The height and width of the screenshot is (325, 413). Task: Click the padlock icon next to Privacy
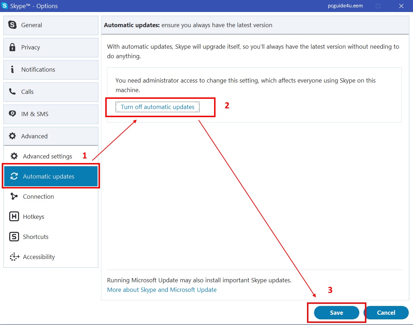12,47
